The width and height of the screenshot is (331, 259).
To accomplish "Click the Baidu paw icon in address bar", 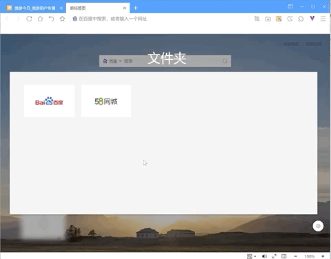I will tap(74, 19).
